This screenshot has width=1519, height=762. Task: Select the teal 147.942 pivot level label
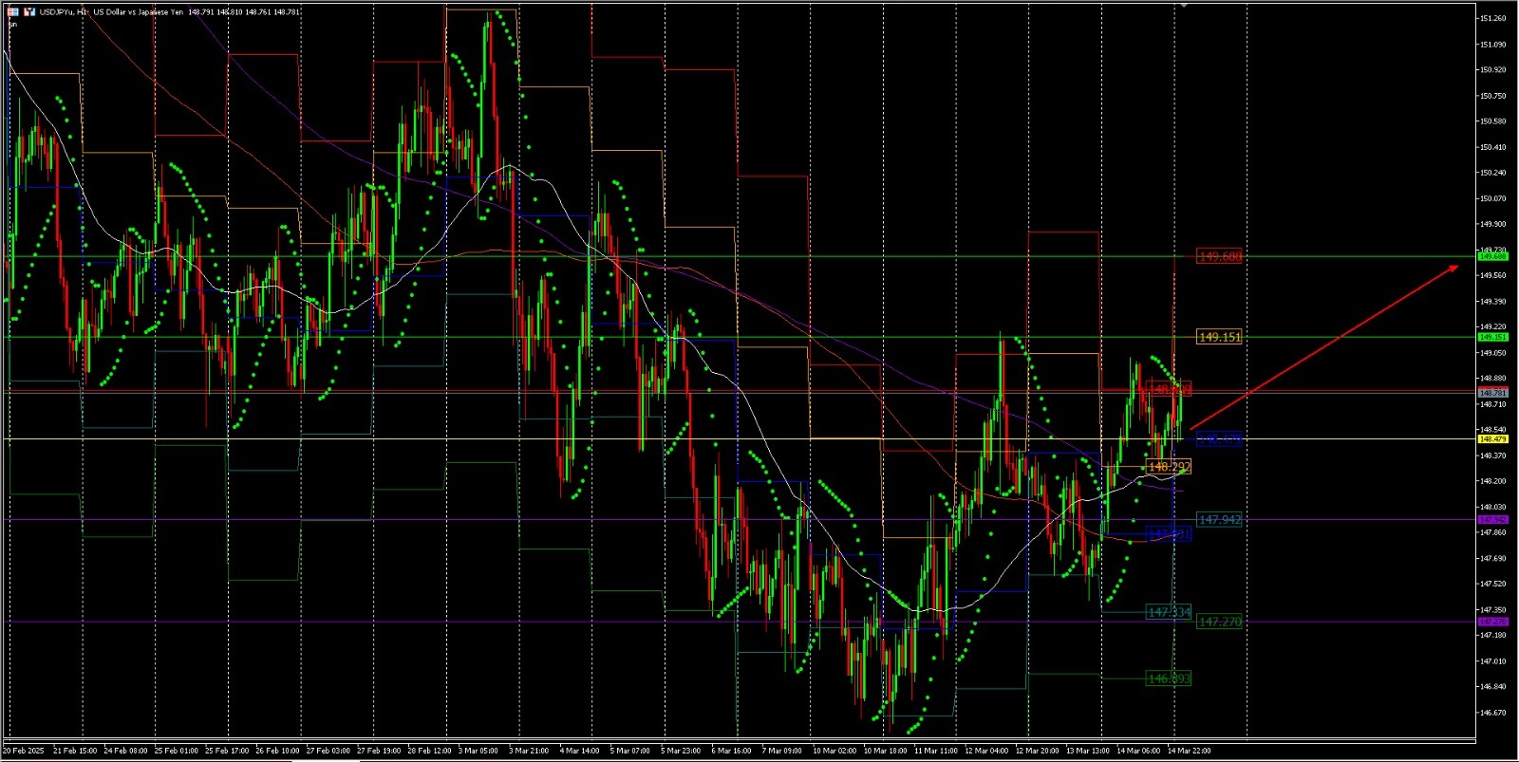click(1219, 519)
